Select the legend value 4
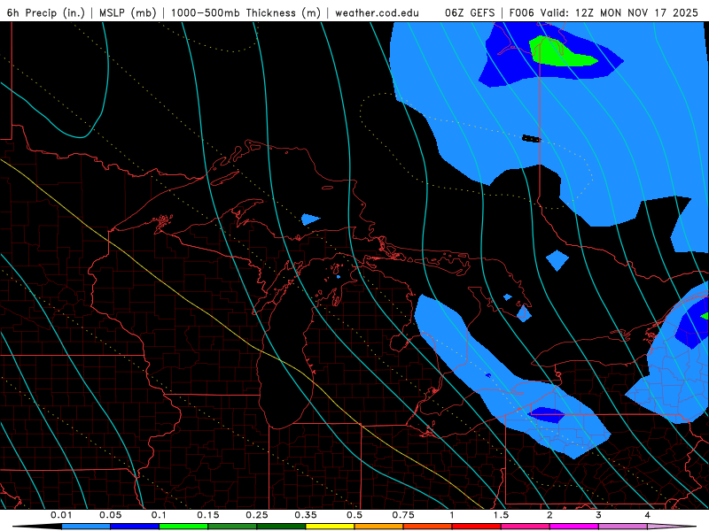 tap(647, 515)
